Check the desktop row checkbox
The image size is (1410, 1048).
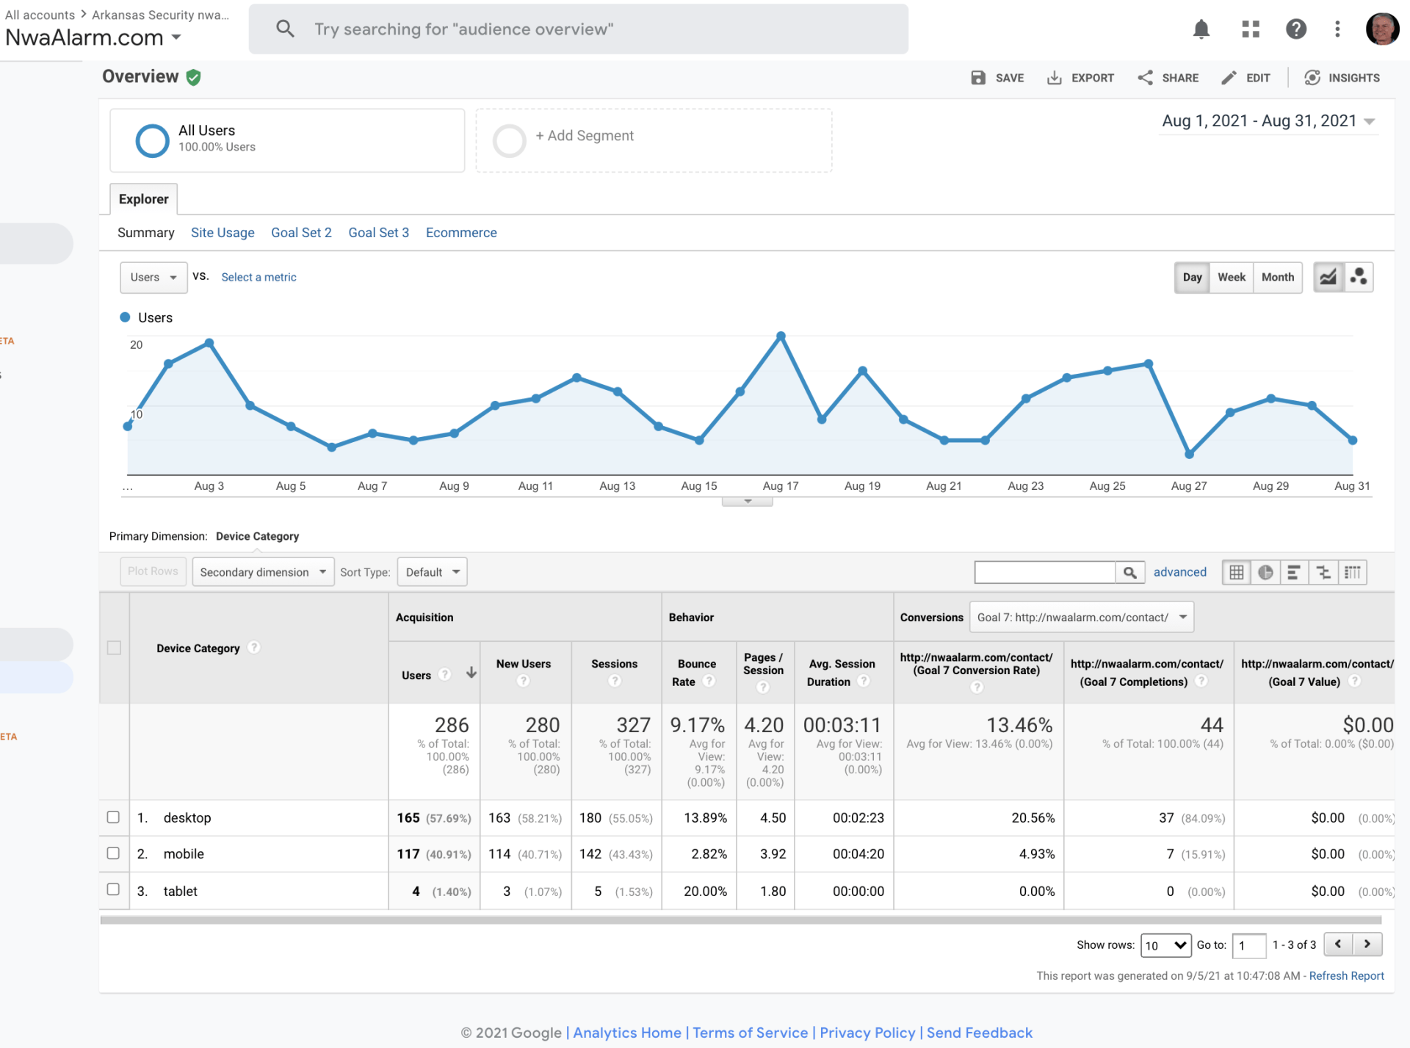113,817
